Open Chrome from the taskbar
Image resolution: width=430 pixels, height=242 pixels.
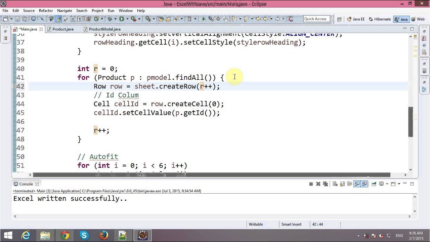click(64, 235)
